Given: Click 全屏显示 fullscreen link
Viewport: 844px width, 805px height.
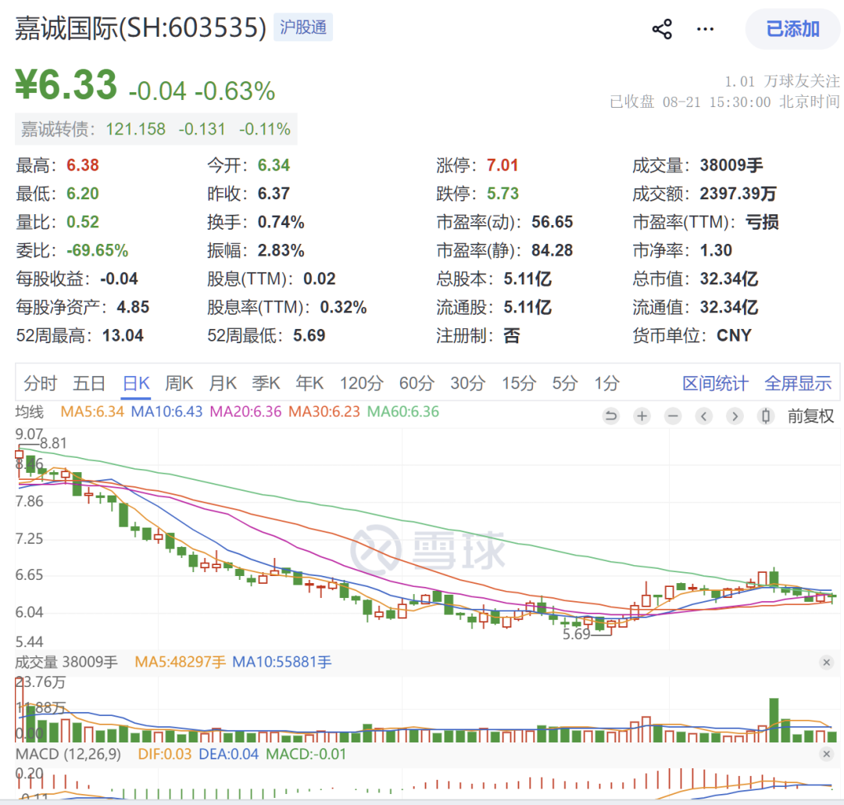Looking at the screenshot, I should pyautogui.click(x=798, y=384).
